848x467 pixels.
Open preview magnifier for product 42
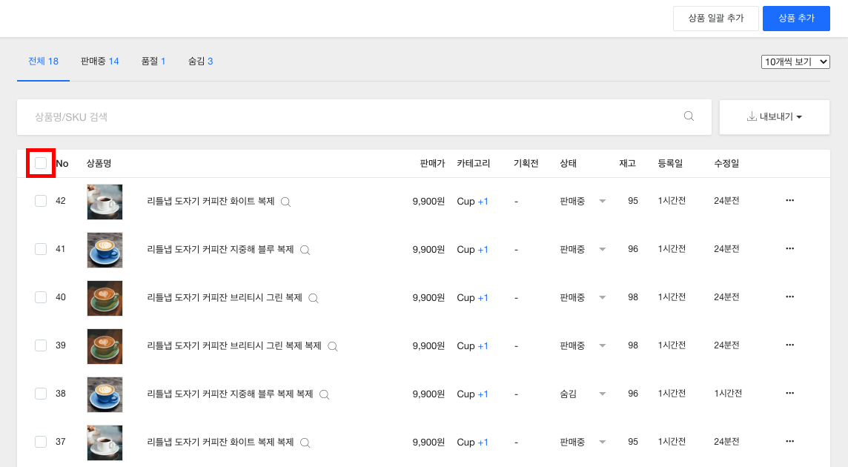pyautogui.click(x=285, y=202)
